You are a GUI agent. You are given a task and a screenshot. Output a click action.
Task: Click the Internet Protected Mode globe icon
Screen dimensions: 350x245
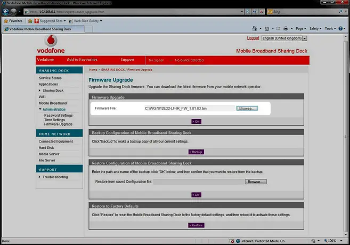(238, 241)
